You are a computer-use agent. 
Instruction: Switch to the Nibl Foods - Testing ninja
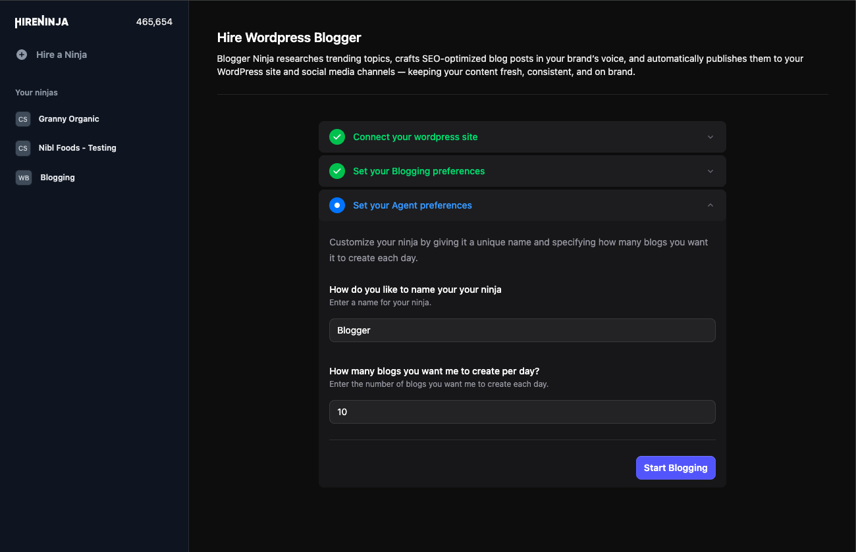77,148
